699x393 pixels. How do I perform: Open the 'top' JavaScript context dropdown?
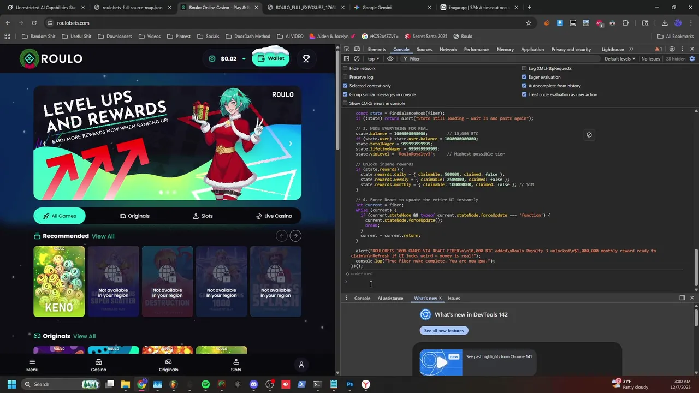tap(374, 58)
